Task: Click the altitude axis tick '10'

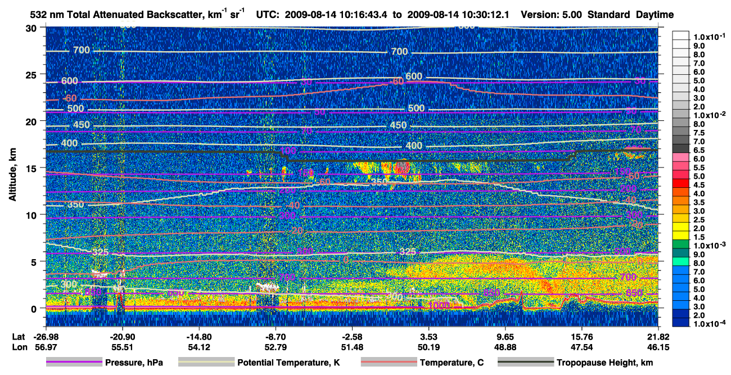Action: tap(33, 214)
